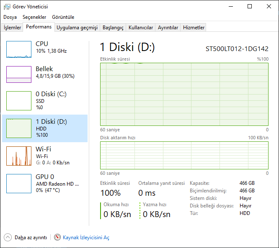
Task: Collapse view with Daha az ayrıntı arrow
Action: [x=8, y=238]
